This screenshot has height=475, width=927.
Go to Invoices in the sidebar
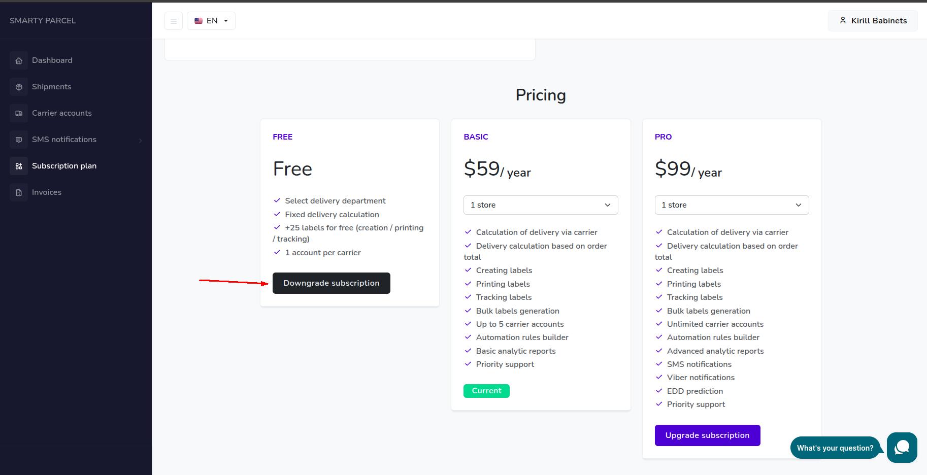(x=47, y=192)
